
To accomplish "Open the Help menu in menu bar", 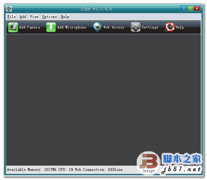I will (x=65, y=17).
